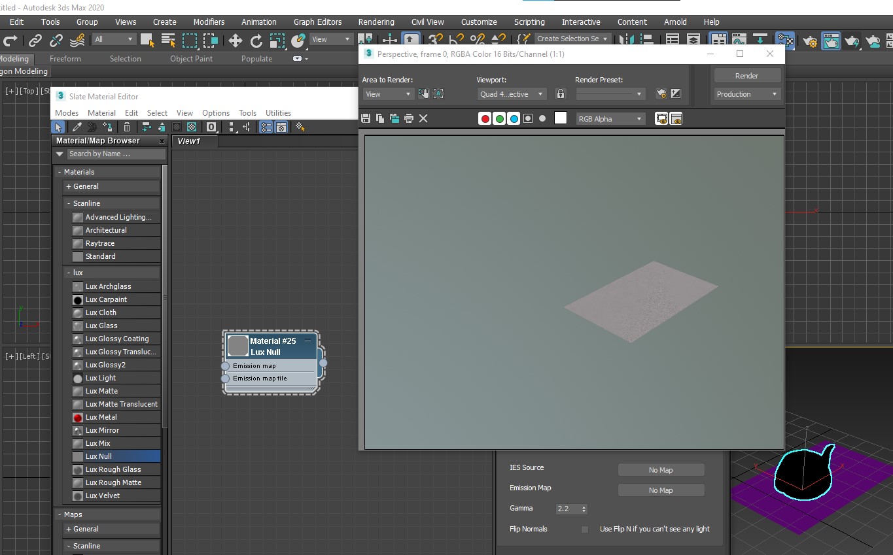The image size is (893, 555).
Task: Open the RGB Alpha channel dropdown
Action: 610,118
